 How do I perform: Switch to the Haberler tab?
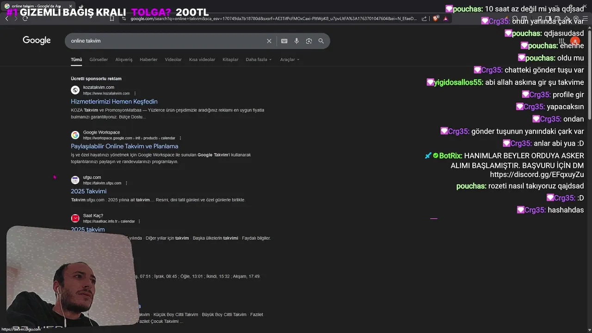(148, 60)
